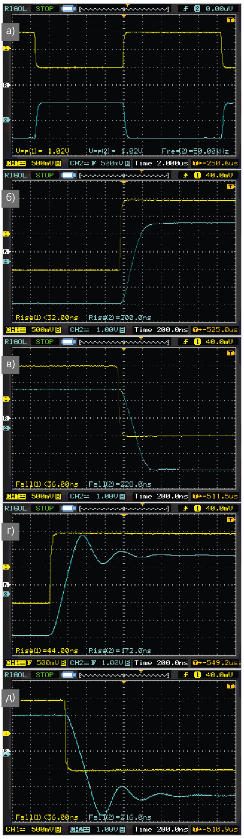Click the waveform memory bar in panel д)
Screen dimensions: 244x839
pos(124,675)
